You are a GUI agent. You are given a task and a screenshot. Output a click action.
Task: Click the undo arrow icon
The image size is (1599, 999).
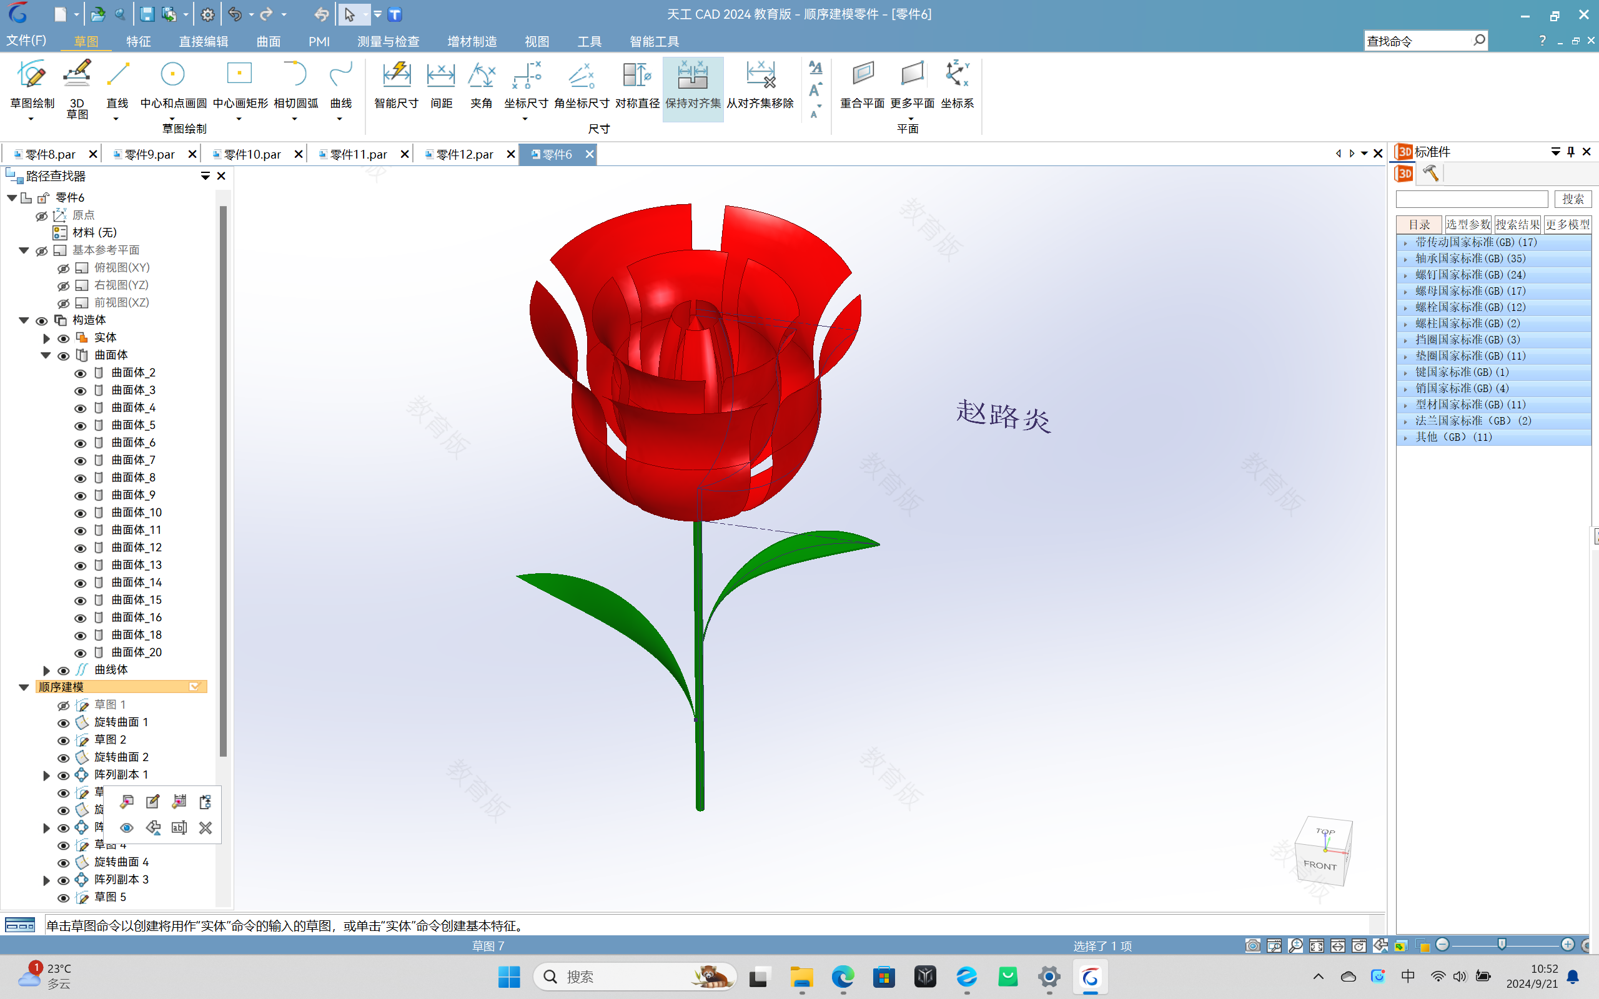coord(235,14)
